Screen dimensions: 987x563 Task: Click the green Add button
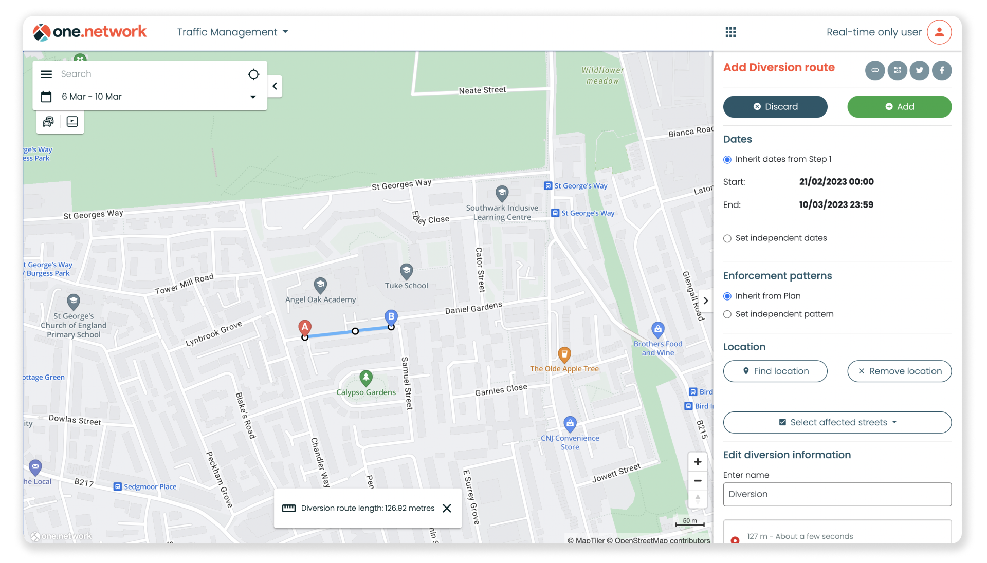pos(900,107)
